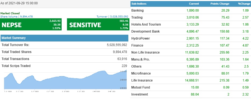Click Hotels And Tourism value 3,133.29
251x99 pixels.
(193, 24)
